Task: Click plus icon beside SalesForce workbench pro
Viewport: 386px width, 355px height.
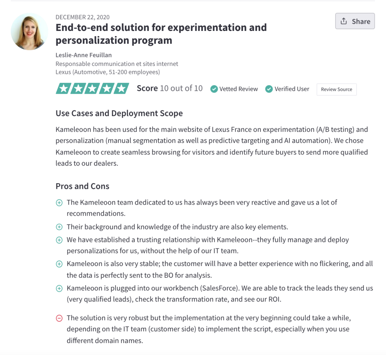Action: tap(59, 289)
